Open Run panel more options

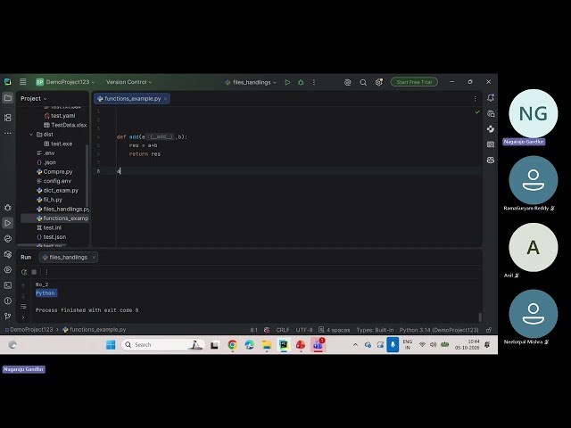pos(46,272)
